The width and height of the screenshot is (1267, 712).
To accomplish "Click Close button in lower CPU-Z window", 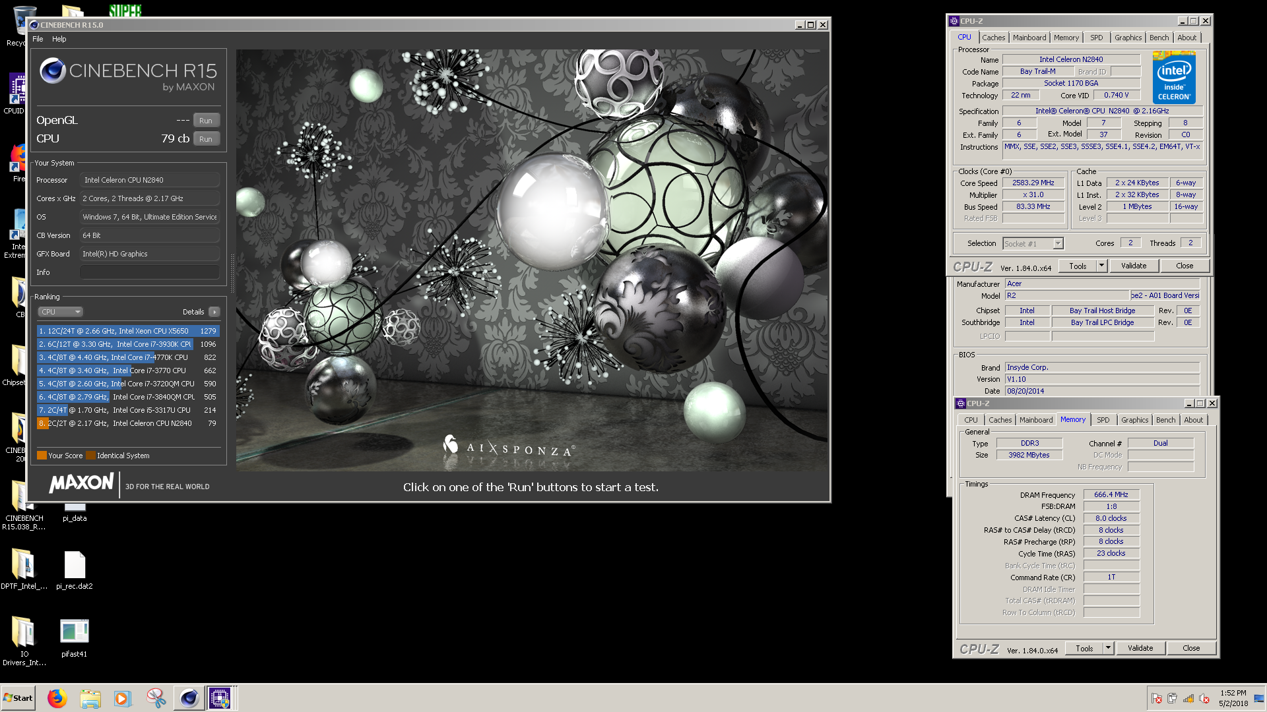I will (1191, 649).
